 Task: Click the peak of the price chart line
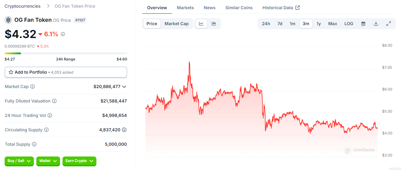pos(189,62)
